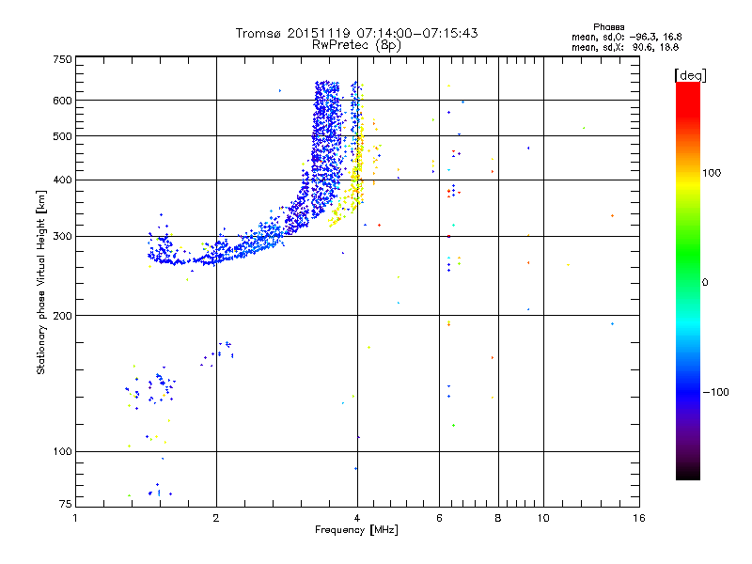
Task: Click the y-axis tick label "500"
Action: coord(62,136)
